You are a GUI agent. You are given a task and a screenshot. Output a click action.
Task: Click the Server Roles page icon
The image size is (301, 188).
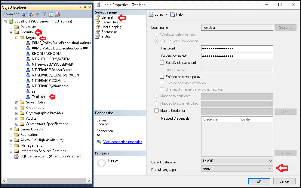98,22
